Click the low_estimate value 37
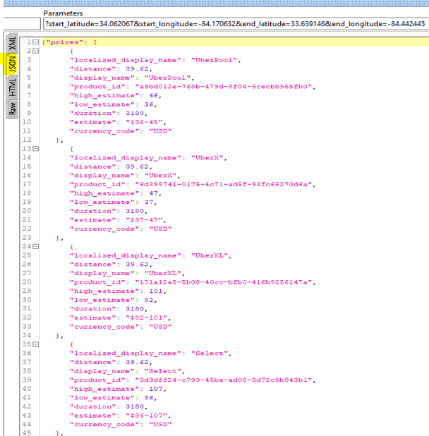 (x=149, y=202)
